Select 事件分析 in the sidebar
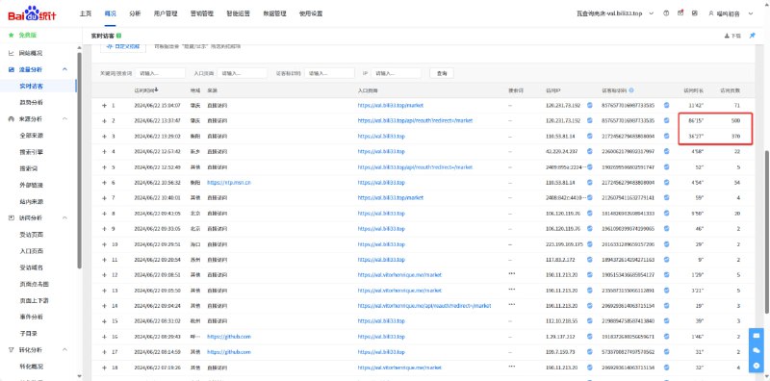Viewport: 770px width, 381px height. (x=31, y=317)
